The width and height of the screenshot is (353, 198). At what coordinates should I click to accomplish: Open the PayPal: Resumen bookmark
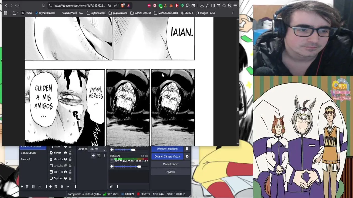pyautogui.click(x=45, y=13)
